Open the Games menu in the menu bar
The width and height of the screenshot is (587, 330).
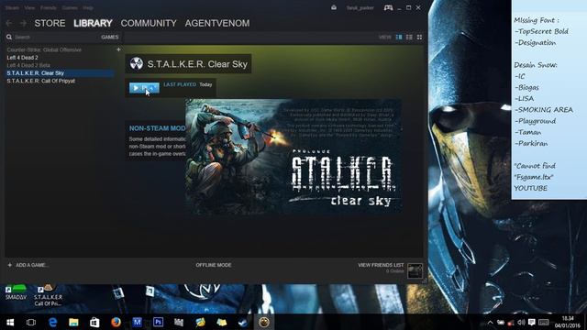(70, 7)
